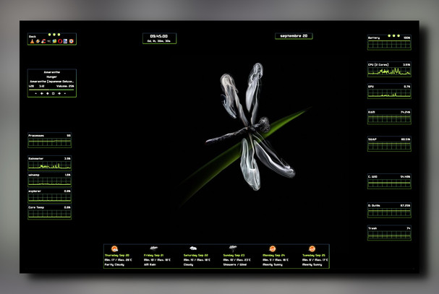Open the C: WIN drive meter

click(x=389, y=181)
